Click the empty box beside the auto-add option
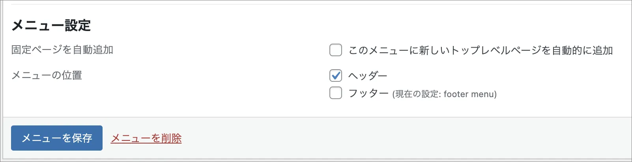This screenshot has width=632, height=162. 336,50
